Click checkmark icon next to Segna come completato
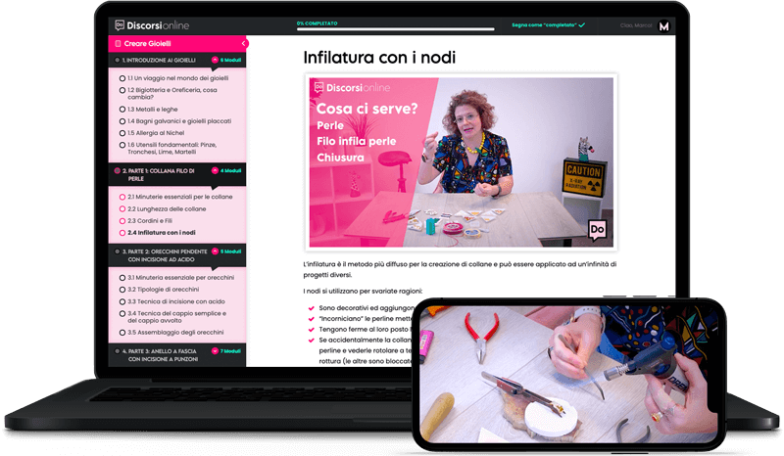784x456 pixels. 582,25
